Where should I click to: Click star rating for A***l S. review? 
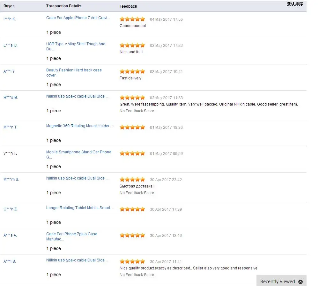click(x=132, y=261)
